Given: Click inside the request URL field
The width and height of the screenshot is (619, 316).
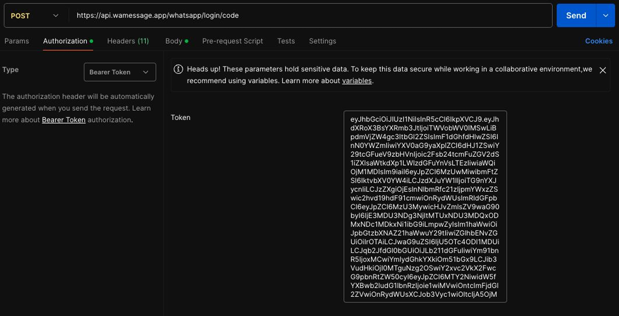Looking at the screenshot, I should tap(310, 16).
